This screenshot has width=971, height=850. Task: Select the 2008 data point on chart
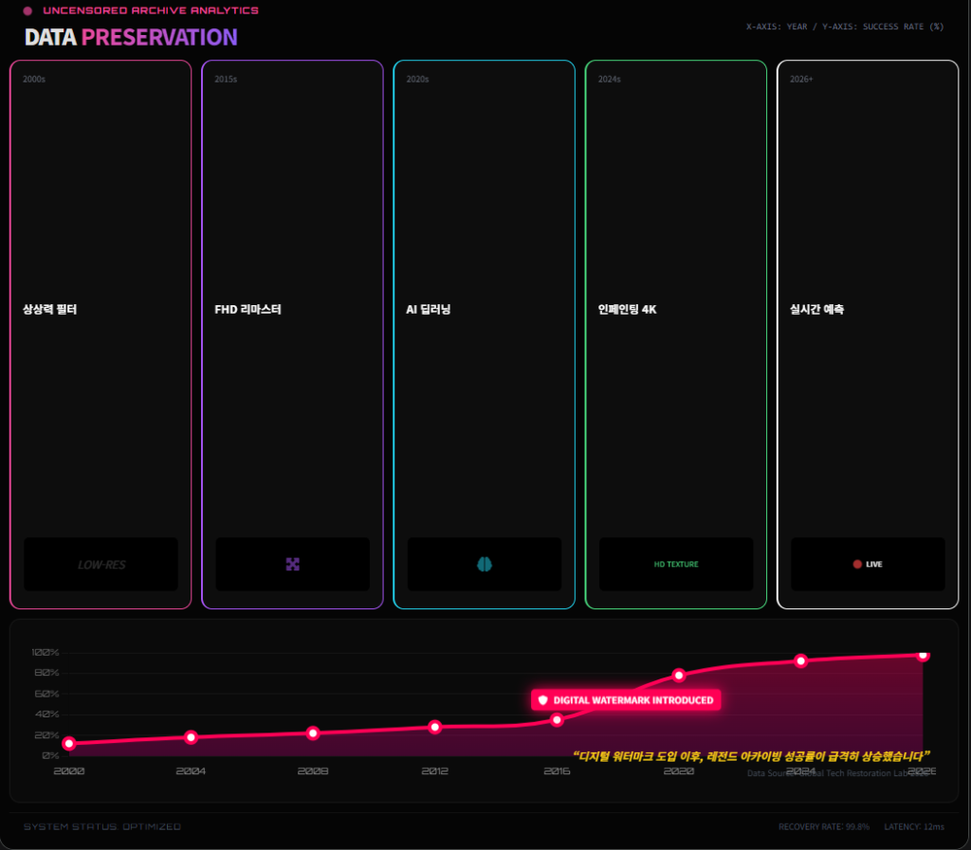(313, 733)
